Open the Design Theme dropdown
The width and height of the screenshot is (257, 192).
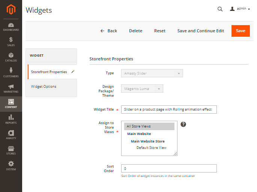tap(142, 89)
